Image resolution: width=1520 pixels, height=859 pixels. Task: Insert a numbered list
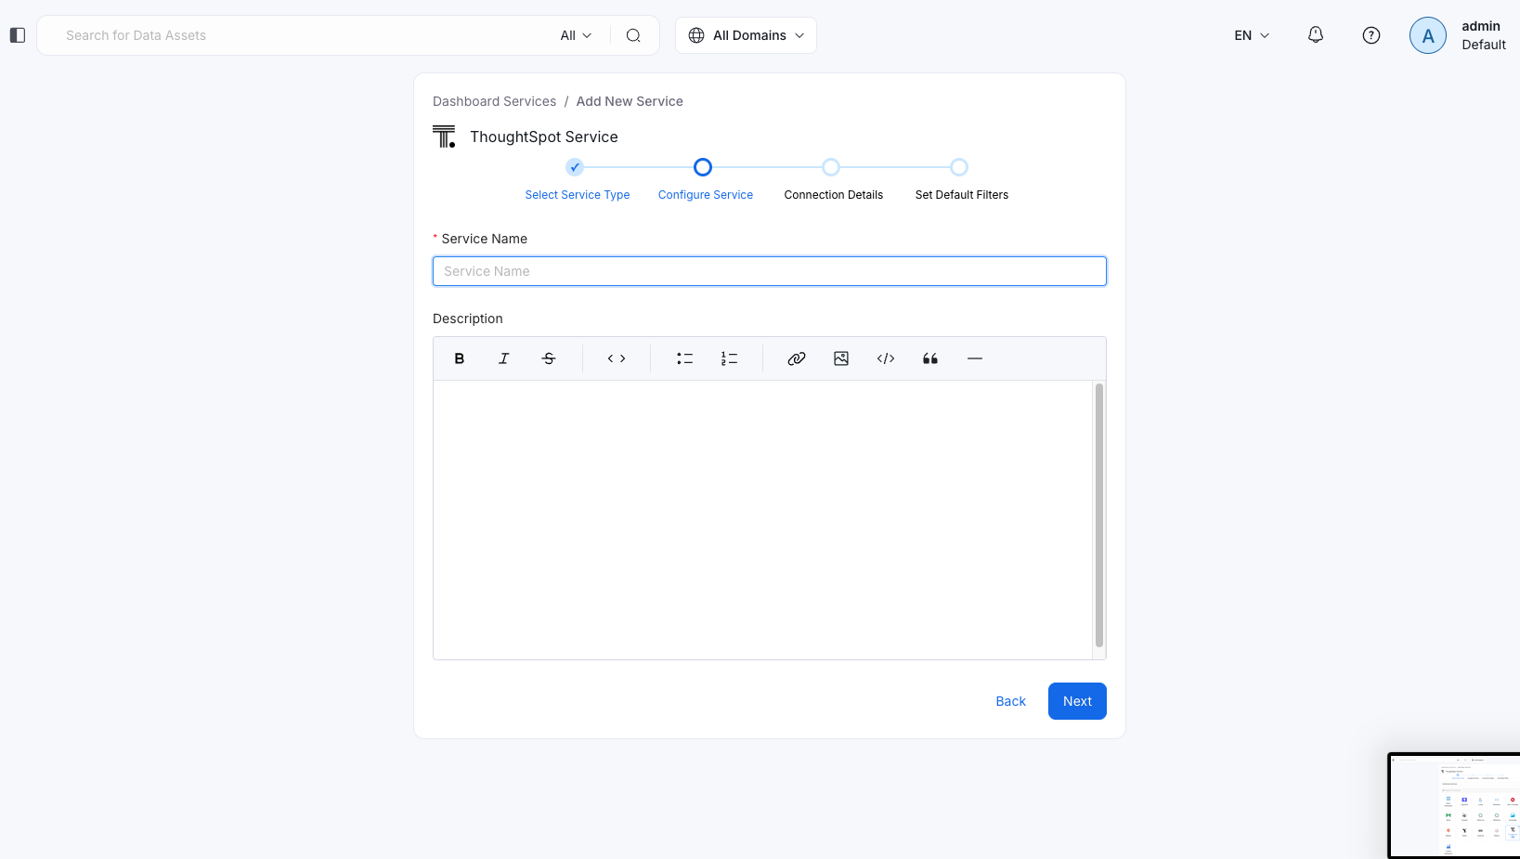(729, 358)
